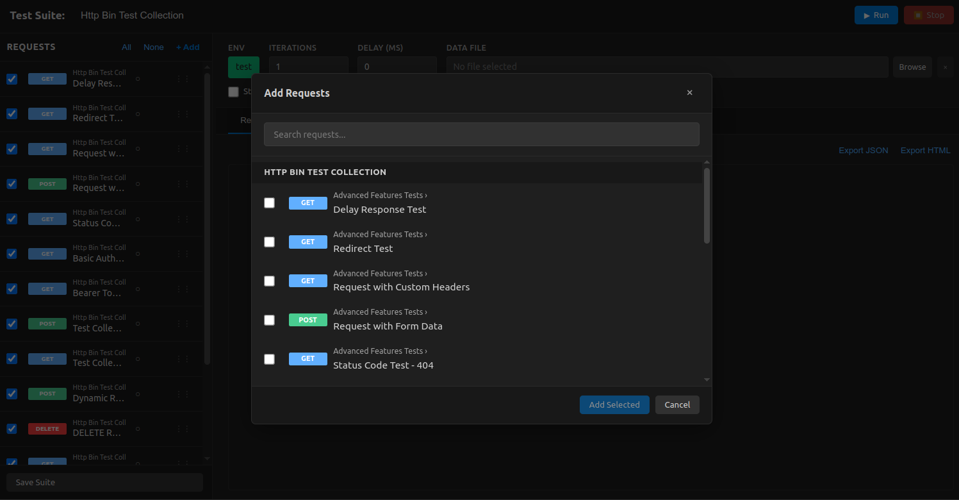Click drag handle of Delay Res… sidebar row
This screenshot has width=959, height=500.
(183, 79)
